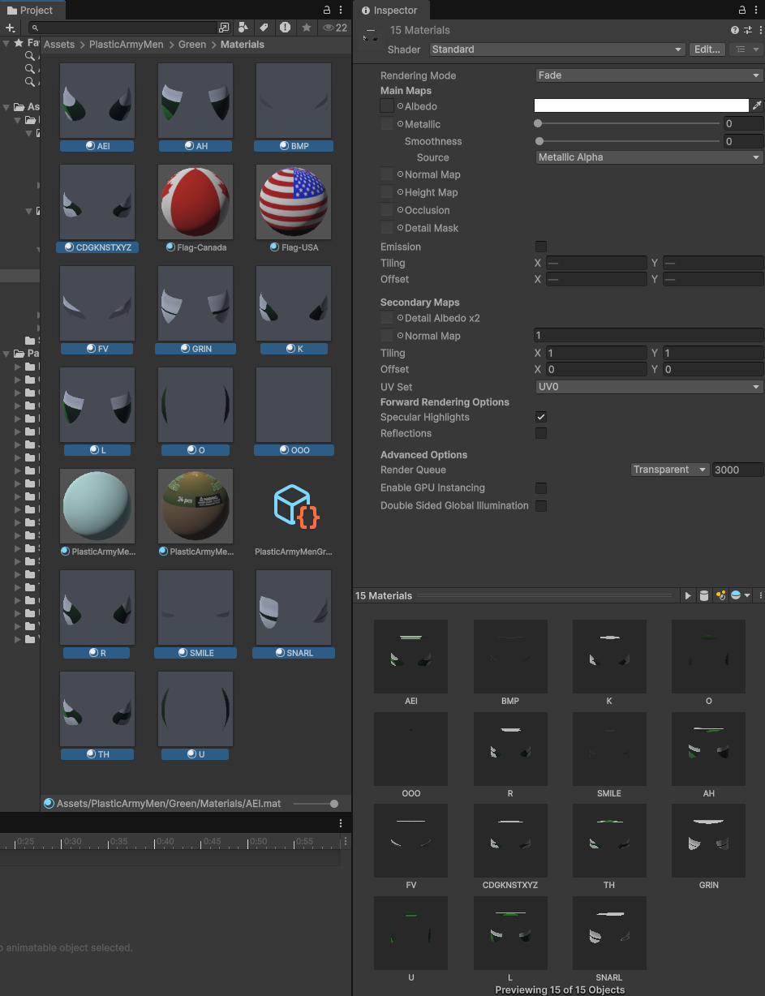Screen dimensions: 765x996
Task: Click the Albedo texture picker circle
Action: 400,106
